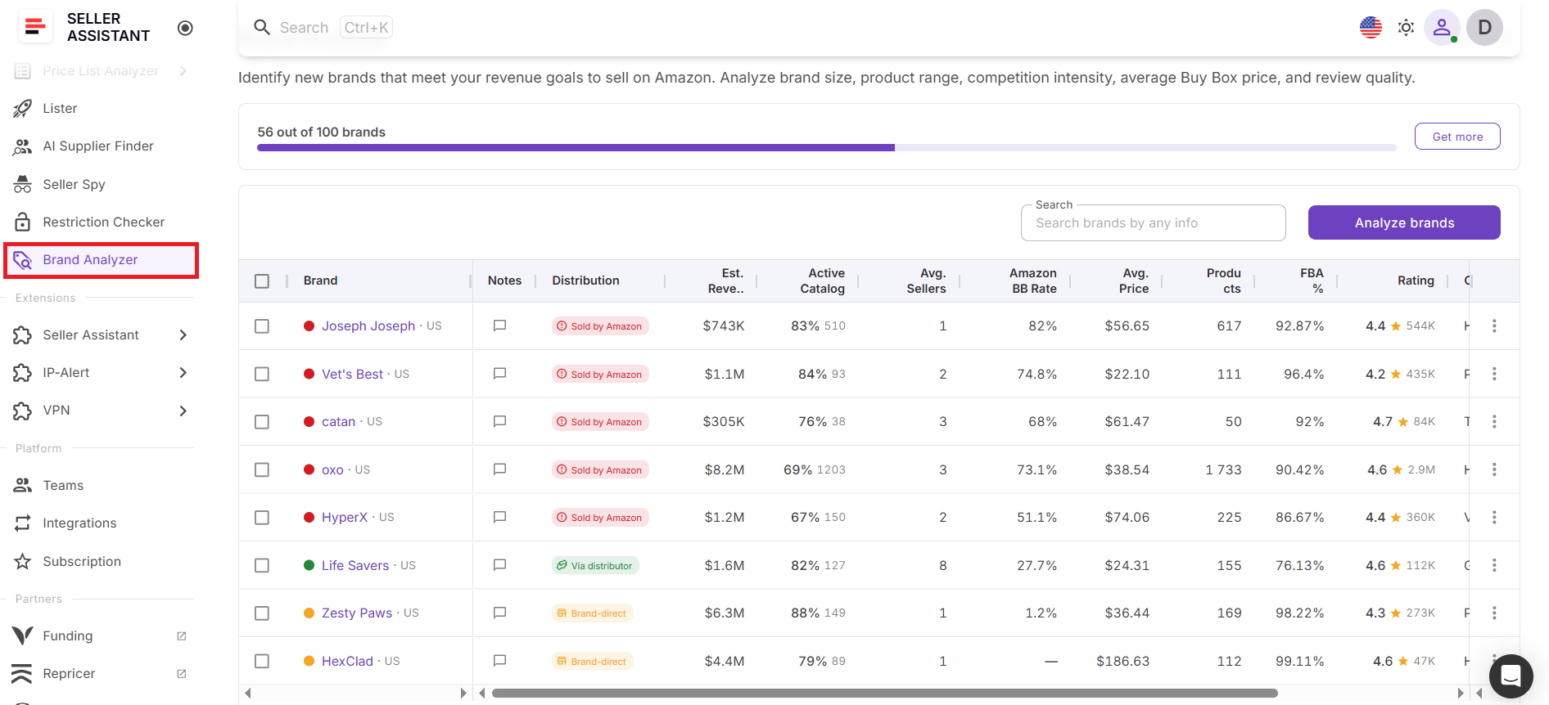The image size is (1549, 705).
Task: Toggle the light/dark theme sun icon
Action: [1406, 27]
